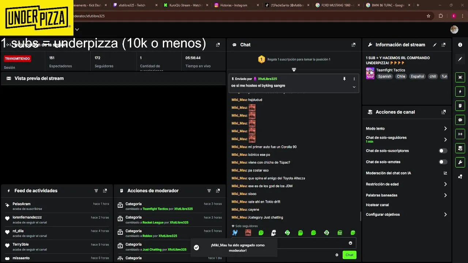Image resolution: width=468 pixels, height=263 pixels.
Task: Toggle the document widget icon in sidebar
Action: click(460, 106)
